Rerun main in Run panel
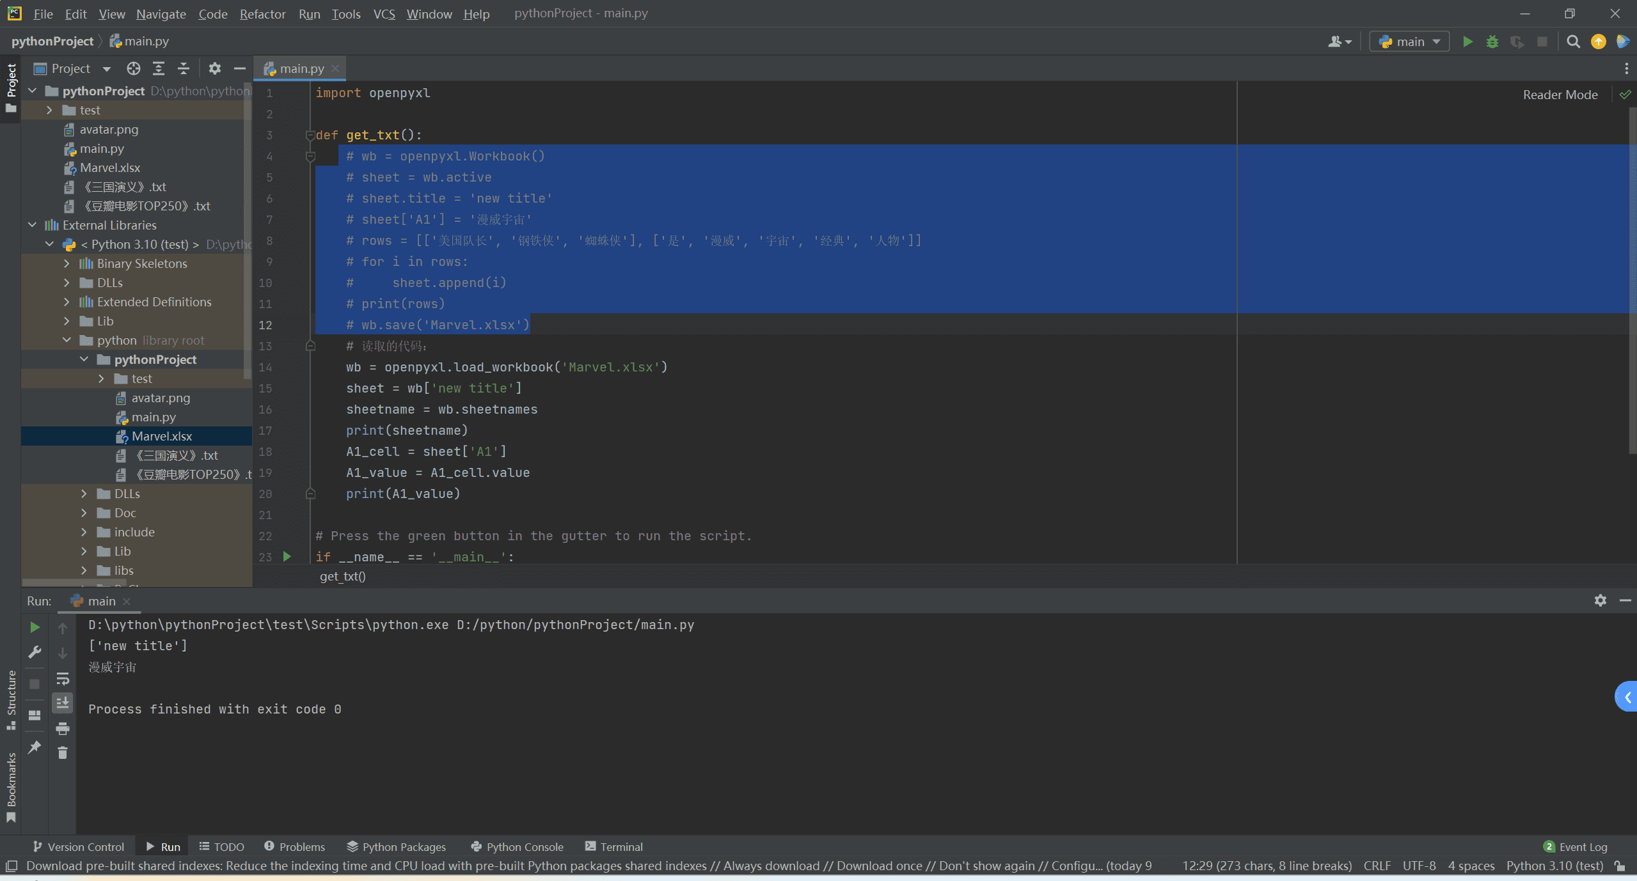This screenshot has height=881, width=1637. point(35,627)
